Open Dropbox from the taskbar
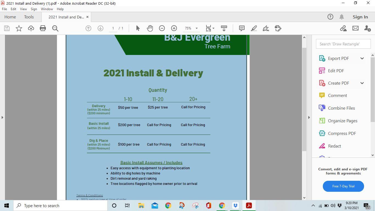 pos(235,206)
